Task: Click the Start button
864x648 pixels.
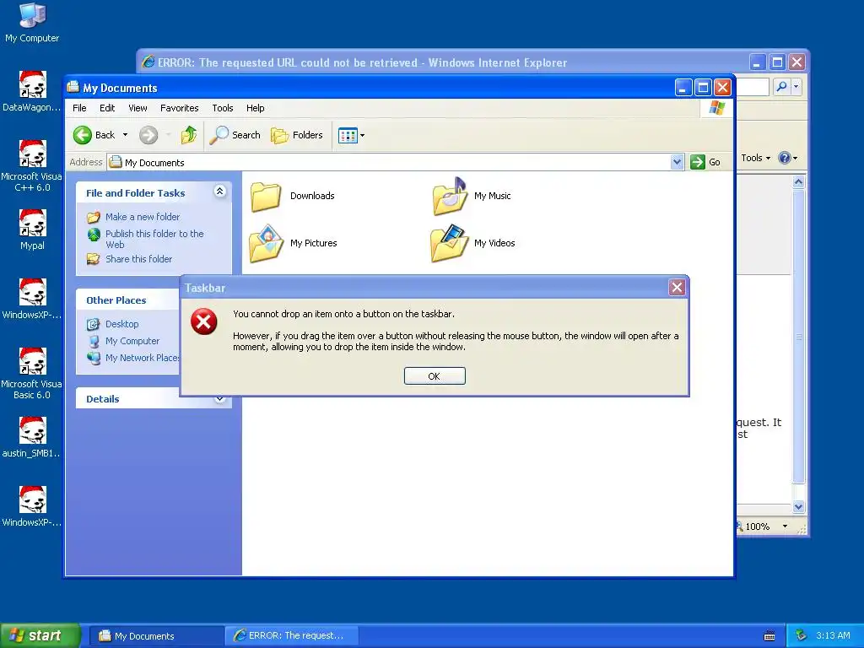Action: (39, 635)
